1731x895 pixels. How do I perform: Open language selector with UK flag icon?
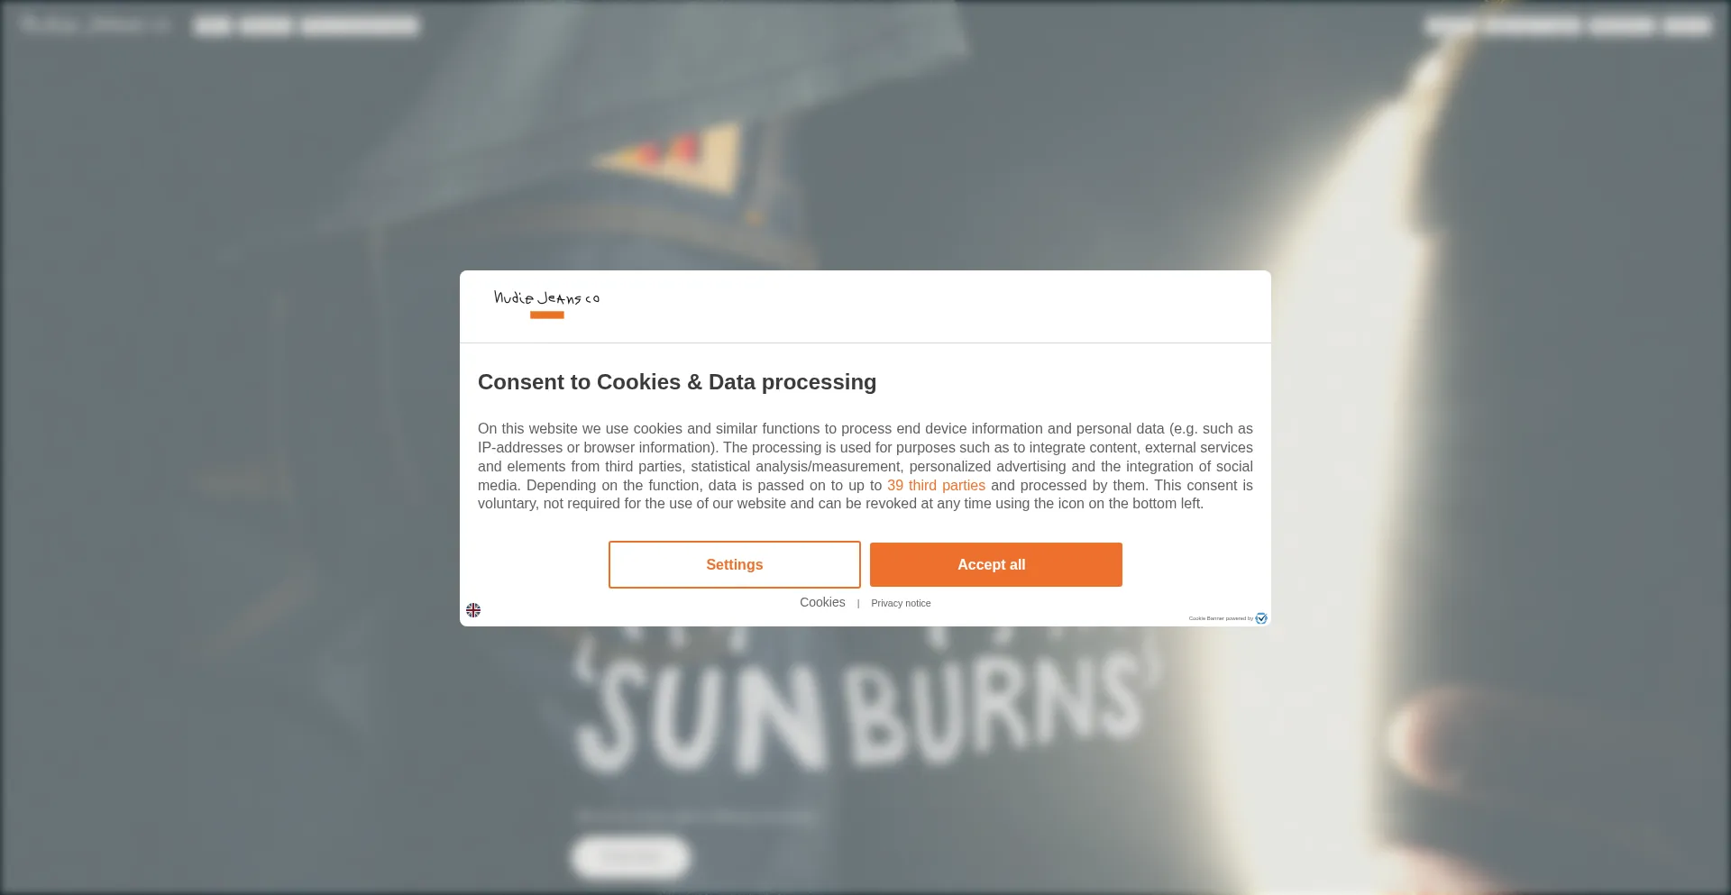(x=473, y=610)
